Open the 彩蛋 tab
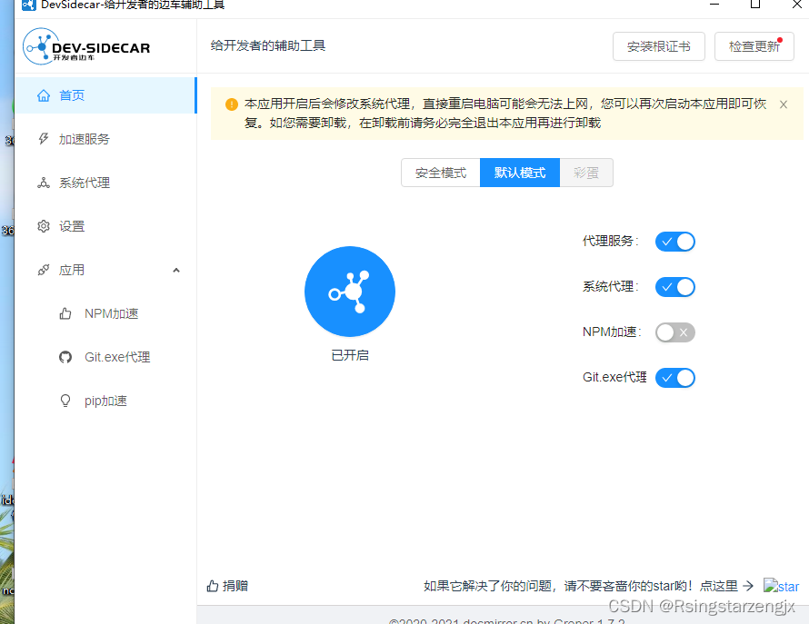The height and width of the screenshot is (624, 809). point(586,172)
